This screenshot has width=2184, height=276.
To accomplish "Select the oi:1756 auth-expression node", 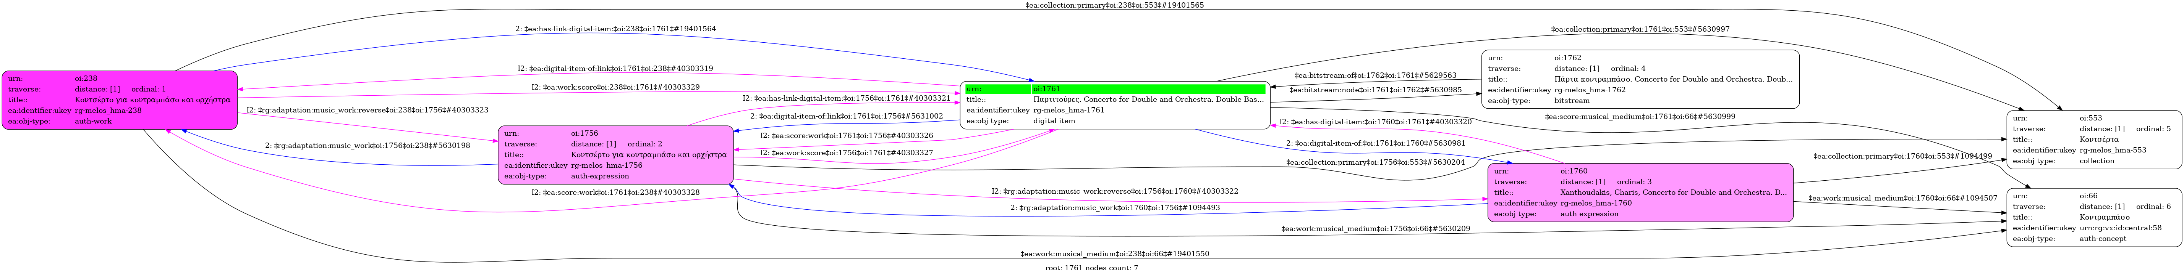I will (615, 155).
